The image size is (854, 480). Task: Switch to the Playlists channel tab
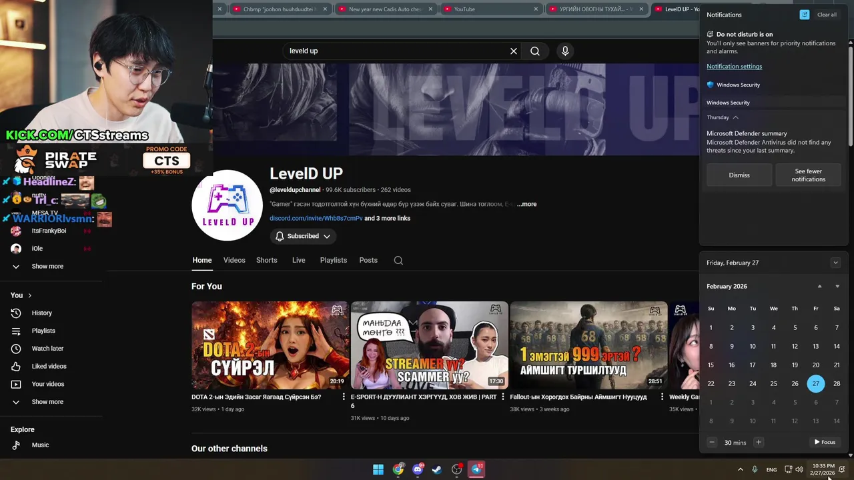point(334,260)
